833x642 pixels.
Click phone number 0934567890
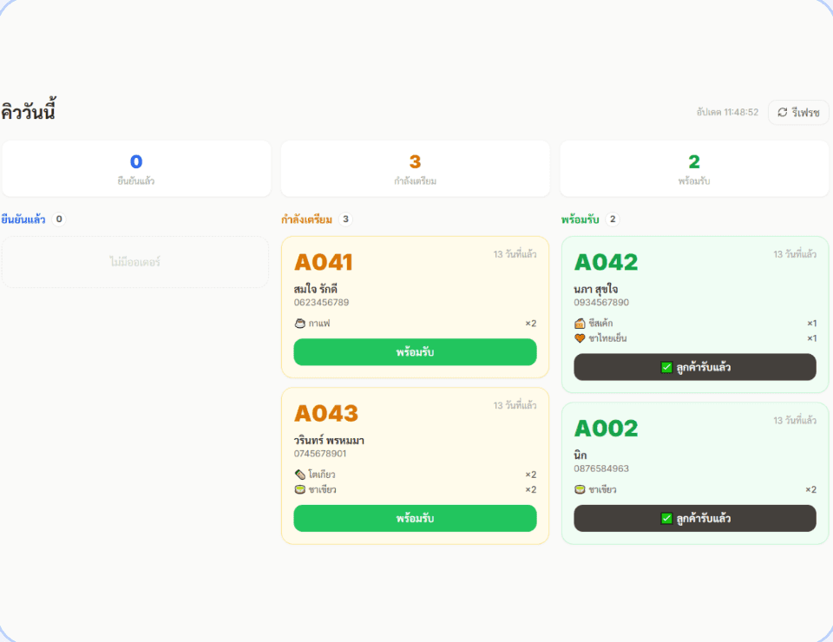(x=601, y=303)
